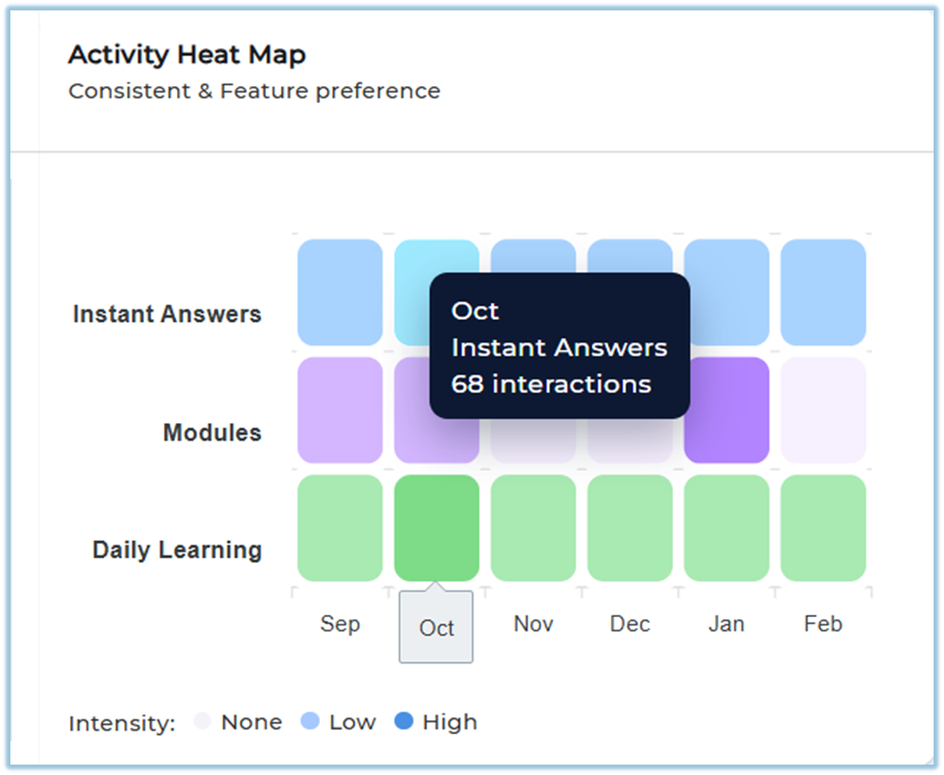Select the Daily Learning February cell

[x=823, y=528]
